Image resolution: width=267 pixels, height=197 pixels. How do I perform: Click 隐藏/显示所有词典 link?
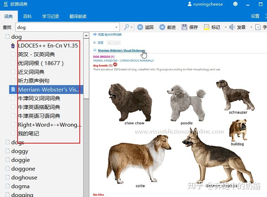110,34
